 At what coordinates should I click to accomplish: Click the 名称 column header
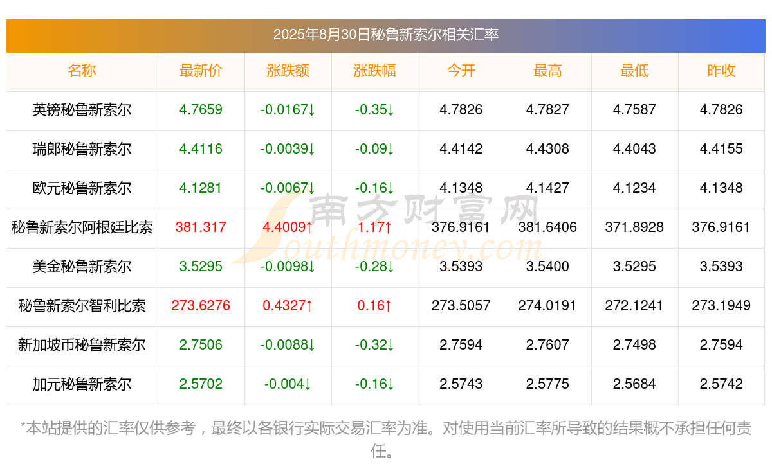pyautogui.click(x=82, y=71)
